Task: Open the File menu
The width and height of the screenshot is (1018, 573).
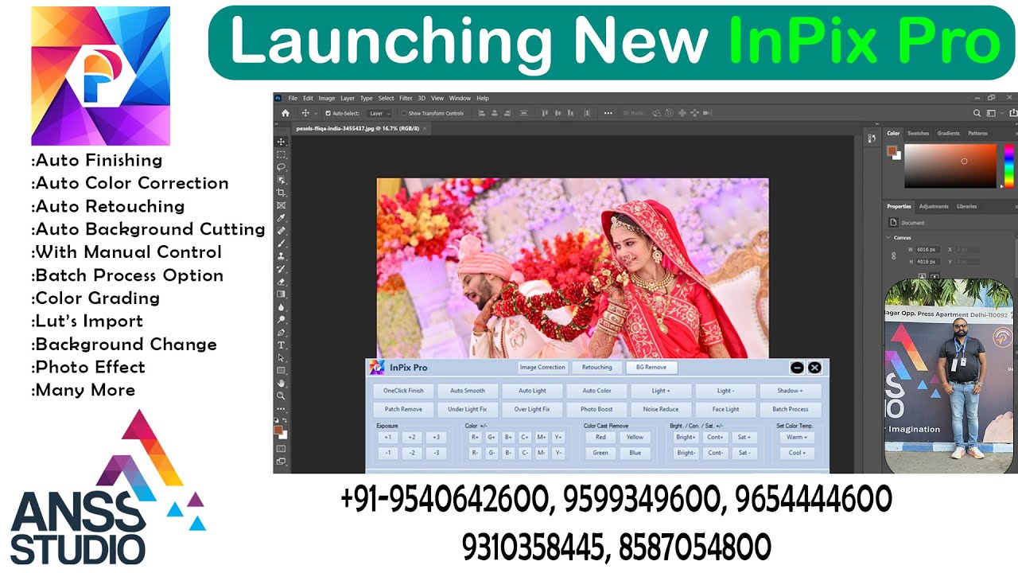Action: coord(293,98)
